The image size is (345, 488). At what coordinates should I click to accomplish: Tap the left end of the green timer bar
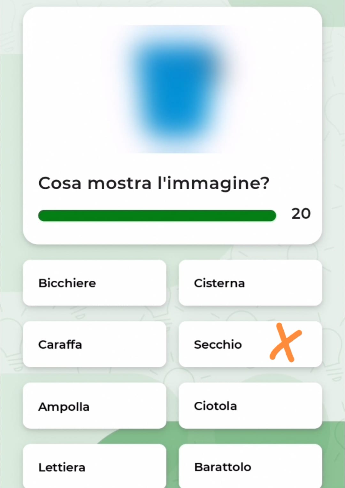[43, 216]
